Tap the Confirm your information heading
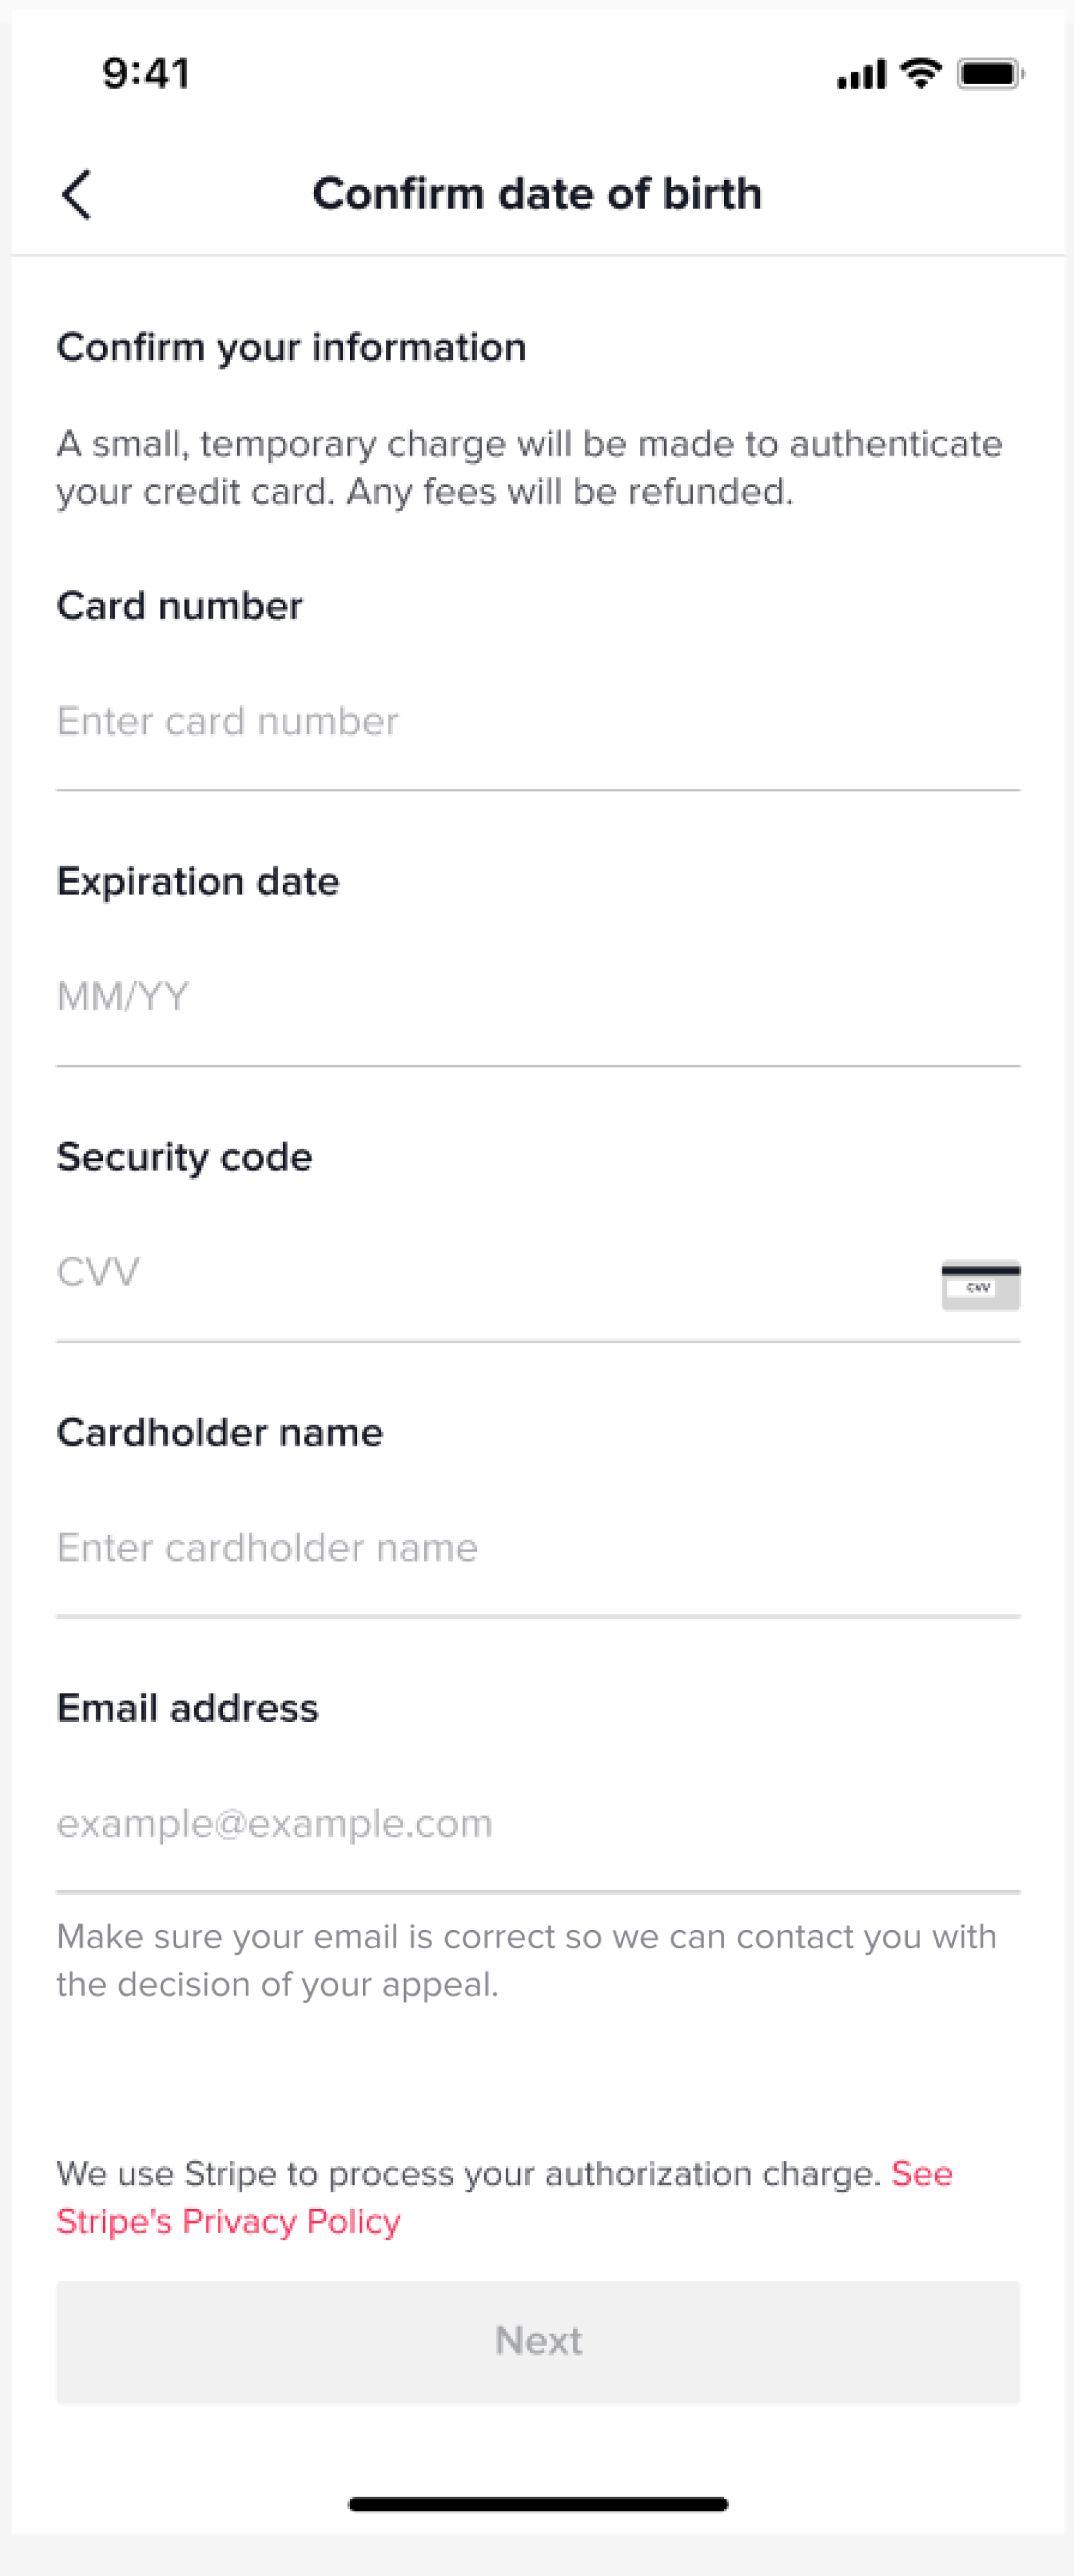The image size is (1074, 2576). (x=291, y=348)
